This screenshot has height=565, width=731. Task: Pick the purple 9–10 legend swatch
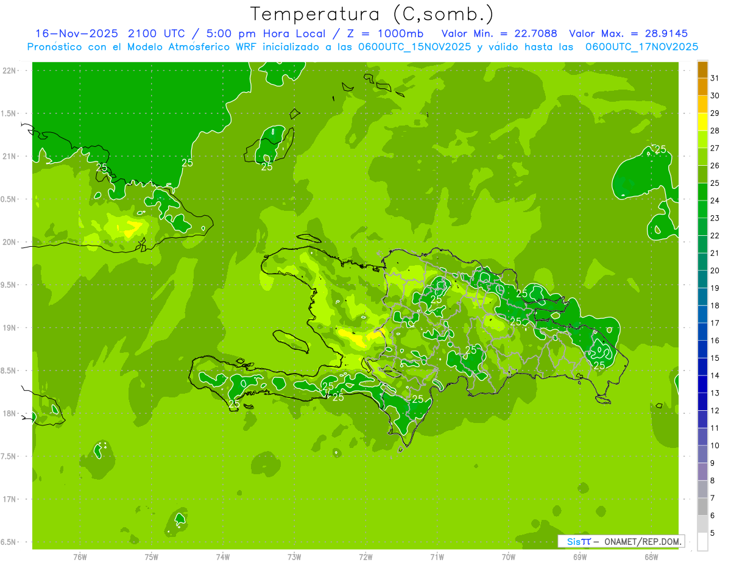(x=702, y=454)
